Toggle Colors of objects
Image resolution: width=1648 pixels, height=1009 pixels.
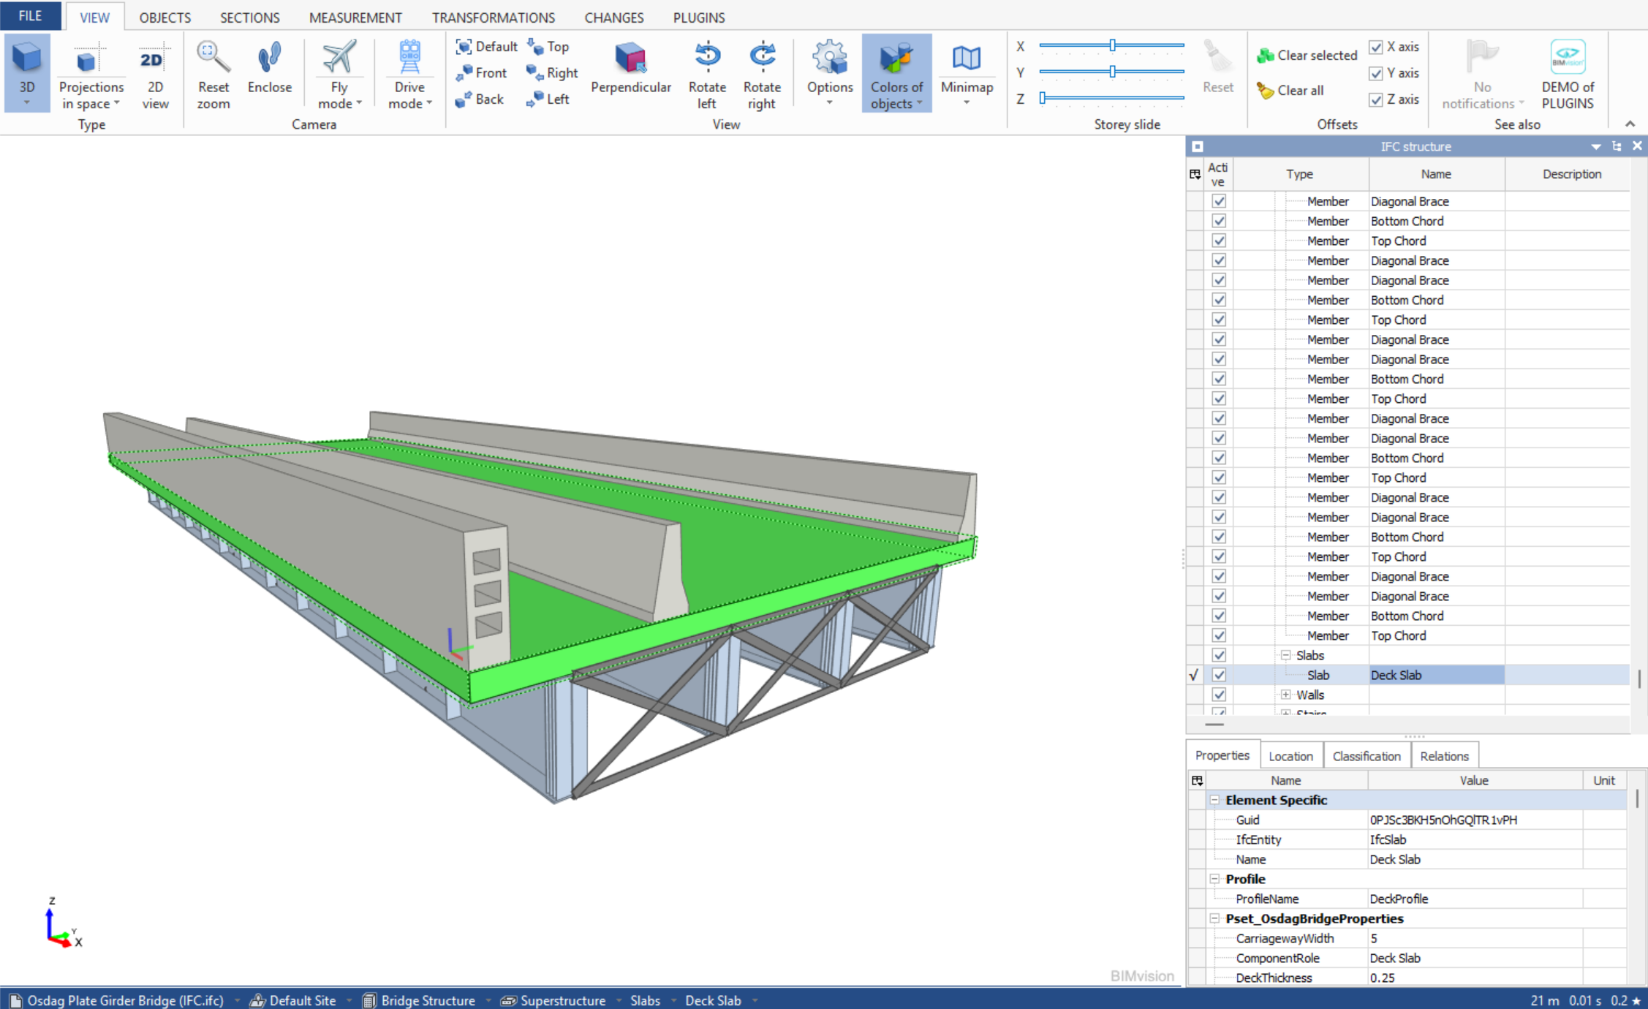point(896,73)
